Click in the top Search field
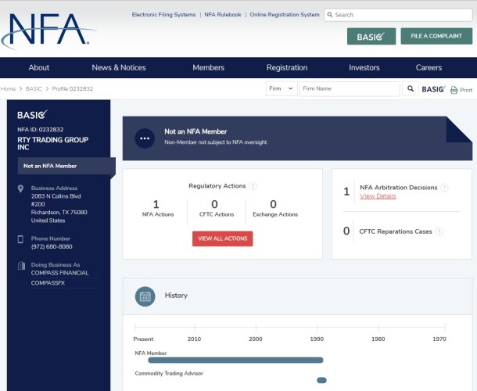Image resolution: width=477 pixels, height=391 pixels. (398, 15)
